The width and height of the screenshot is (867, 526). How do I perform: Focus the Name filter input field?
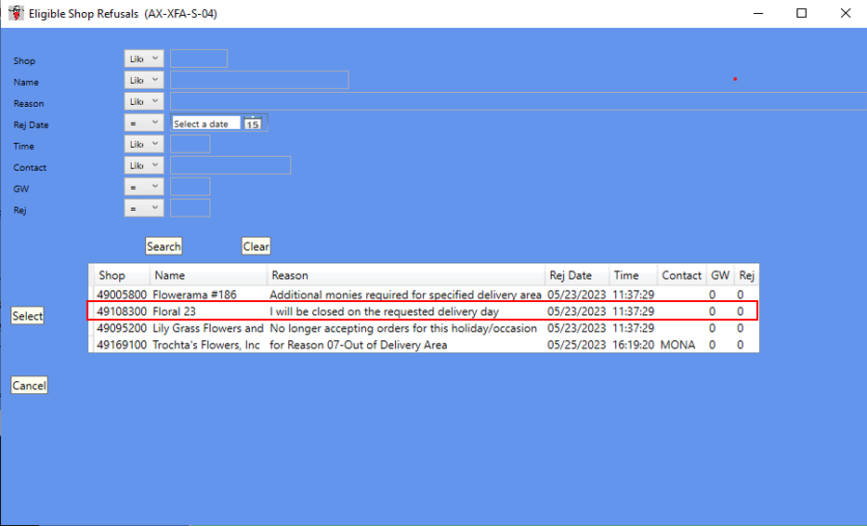click(259, 80)
